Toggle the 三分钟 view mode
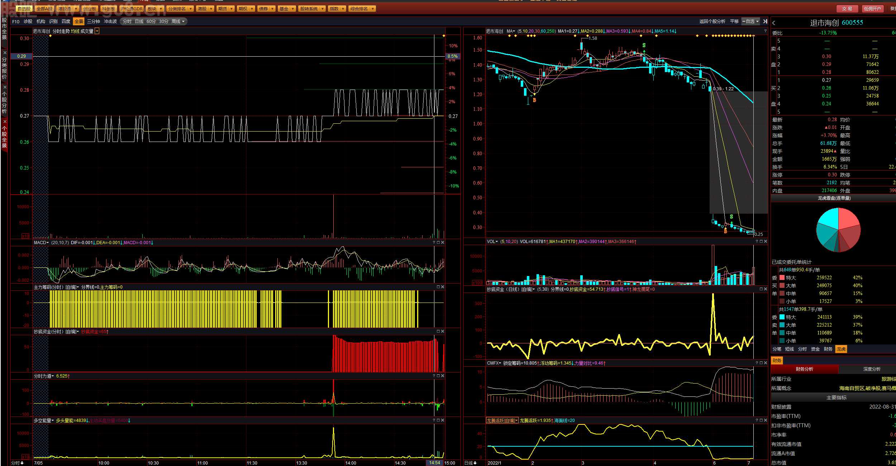Image resolution: width=896 pixels, height=466 pixels. pos(94,22)
